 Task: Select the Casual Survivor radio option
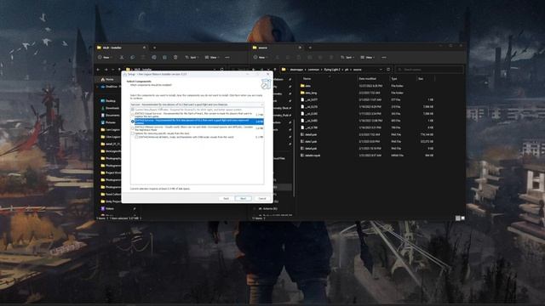133,115
